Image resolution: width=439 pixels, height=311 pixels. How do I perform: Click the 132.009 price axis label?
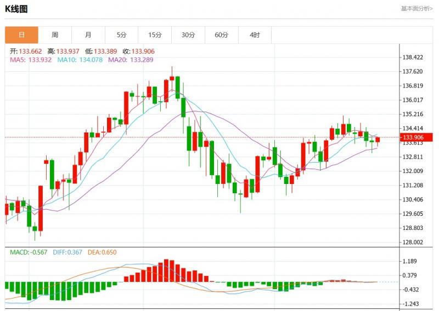pos(413,171)
